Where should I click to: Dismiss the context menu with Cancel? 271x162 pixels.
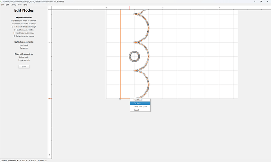140,110
